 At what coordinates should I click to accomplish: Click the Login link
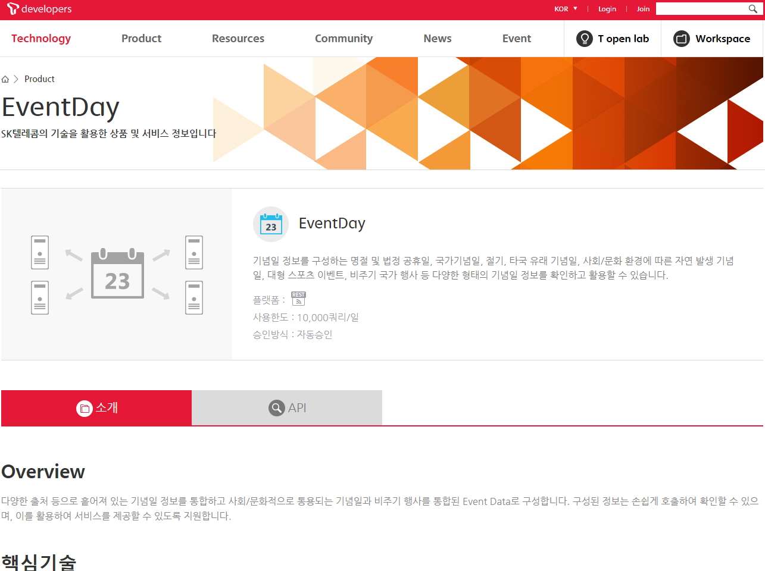point(607,9)
